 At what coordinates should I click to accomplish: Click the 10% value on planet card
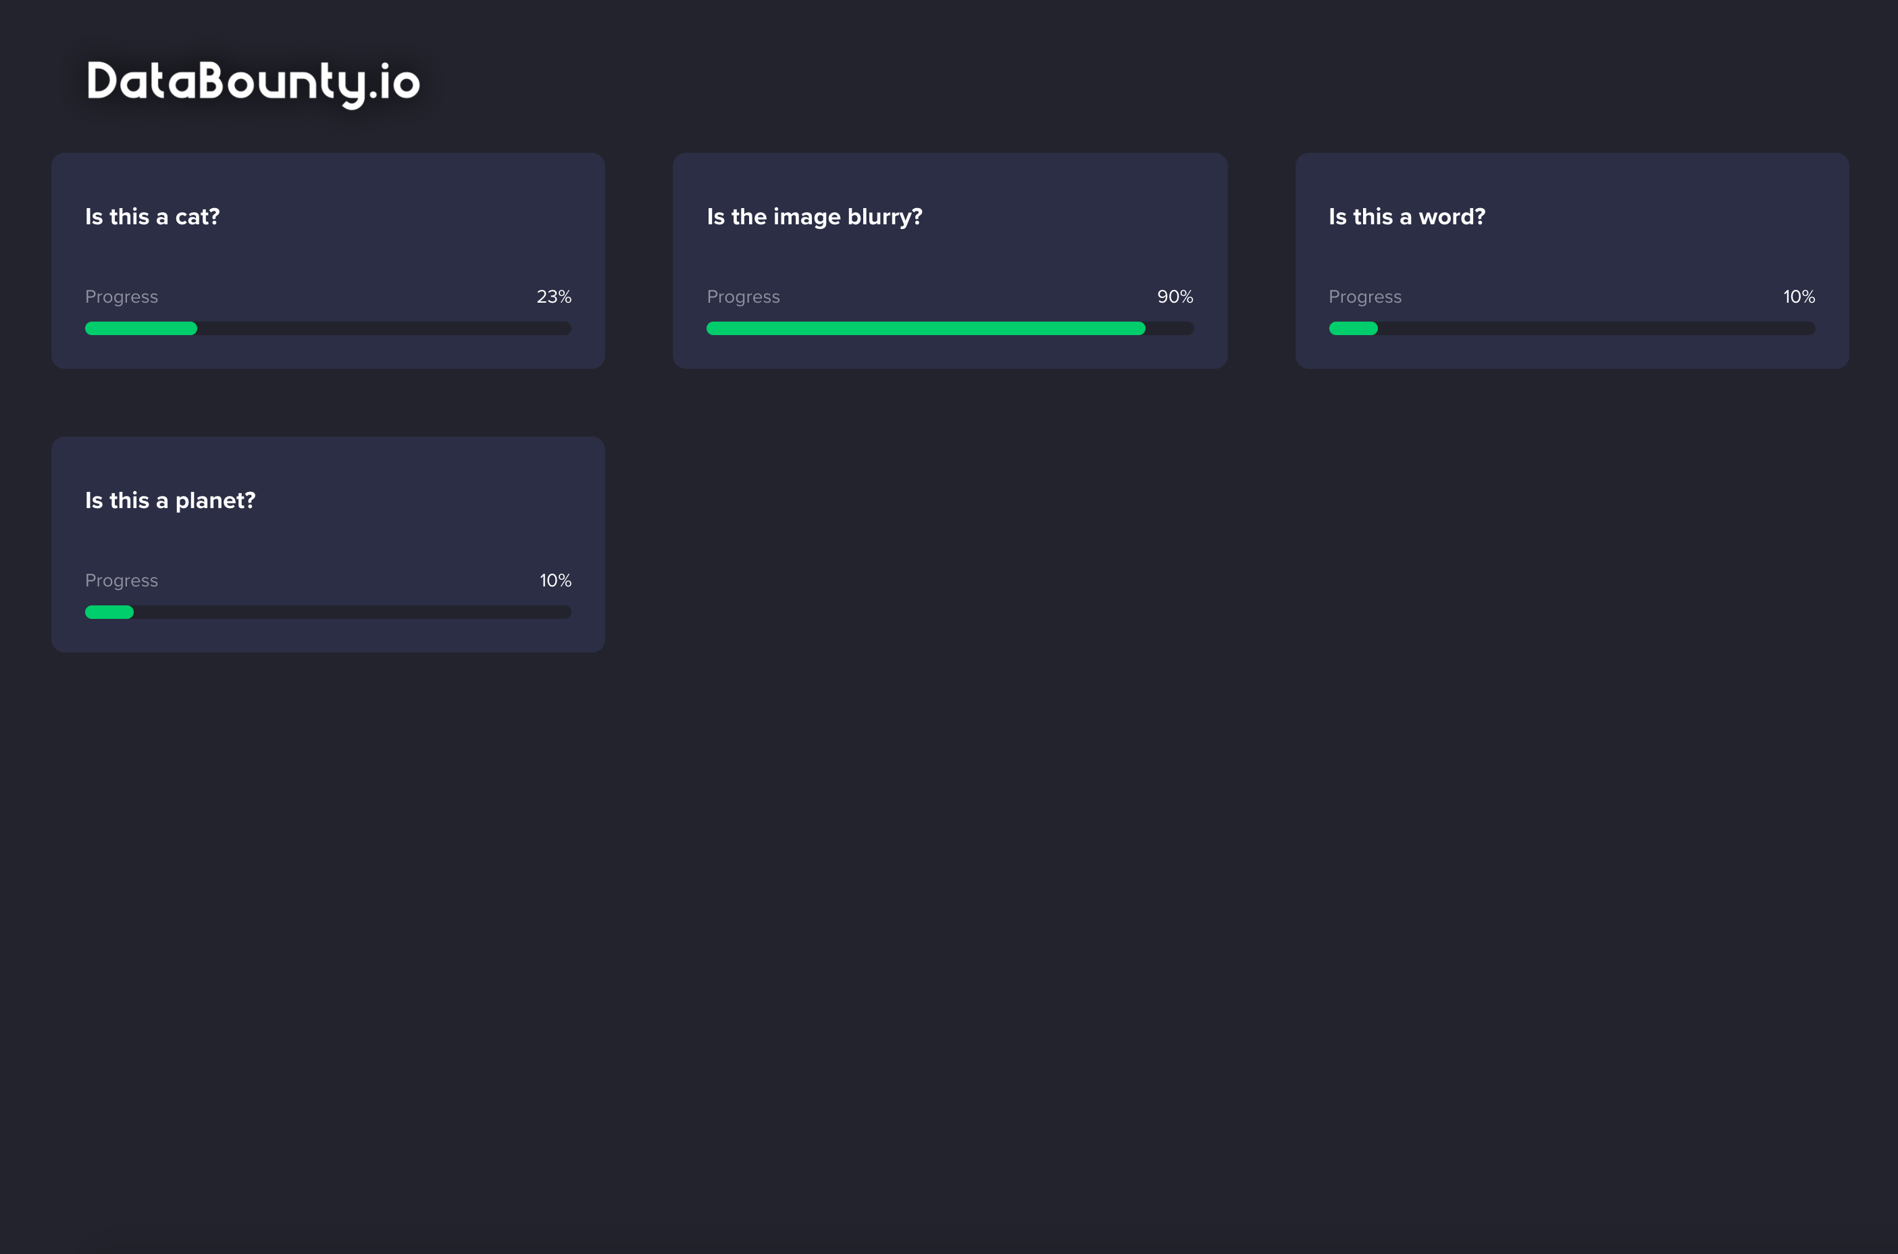point(555,580)
